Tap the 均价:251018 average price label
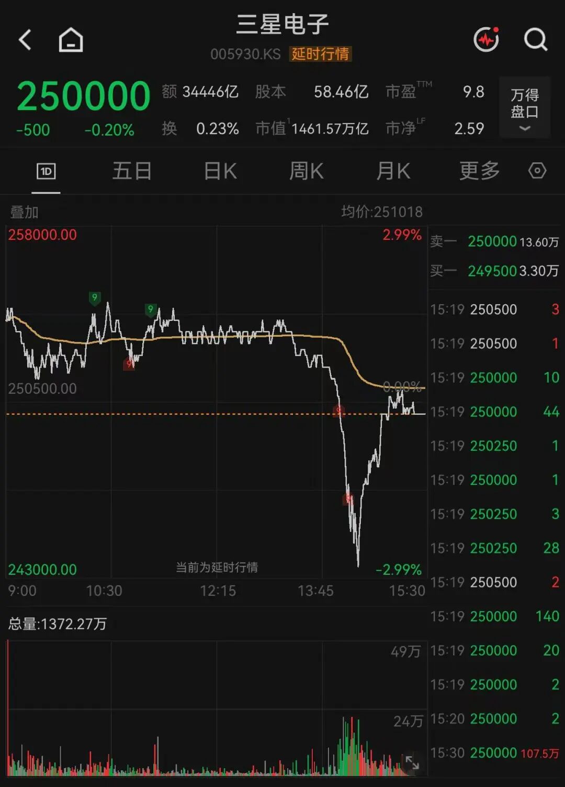565x787 pixels. (x=382, y=212)
